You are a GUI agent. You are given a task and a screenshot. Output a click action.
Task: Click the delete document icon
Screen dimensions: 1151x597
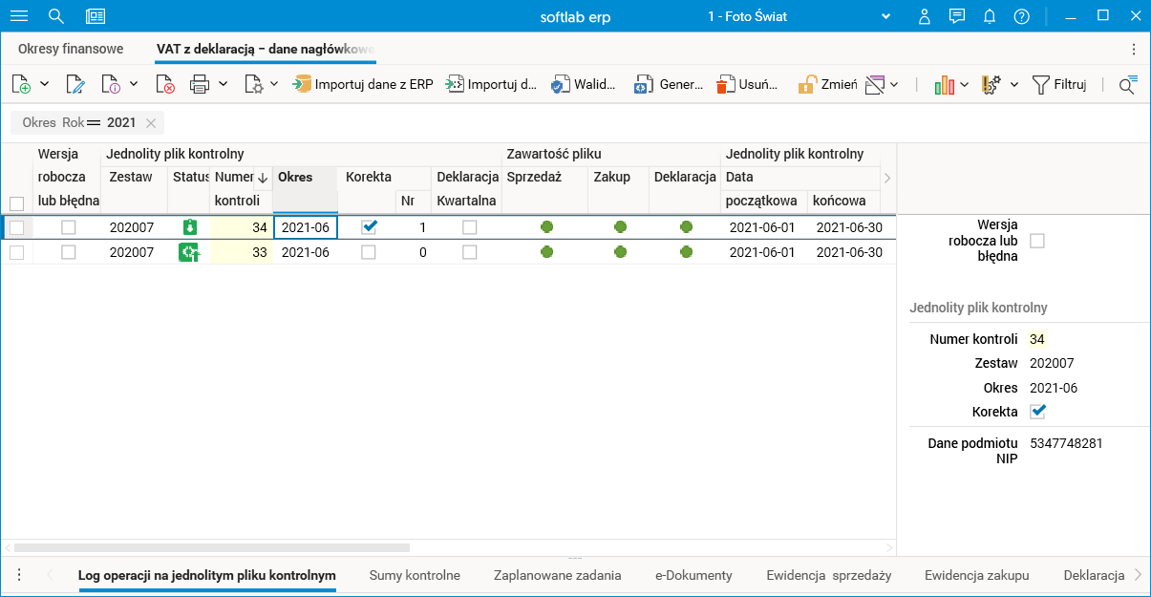point(165,84)
